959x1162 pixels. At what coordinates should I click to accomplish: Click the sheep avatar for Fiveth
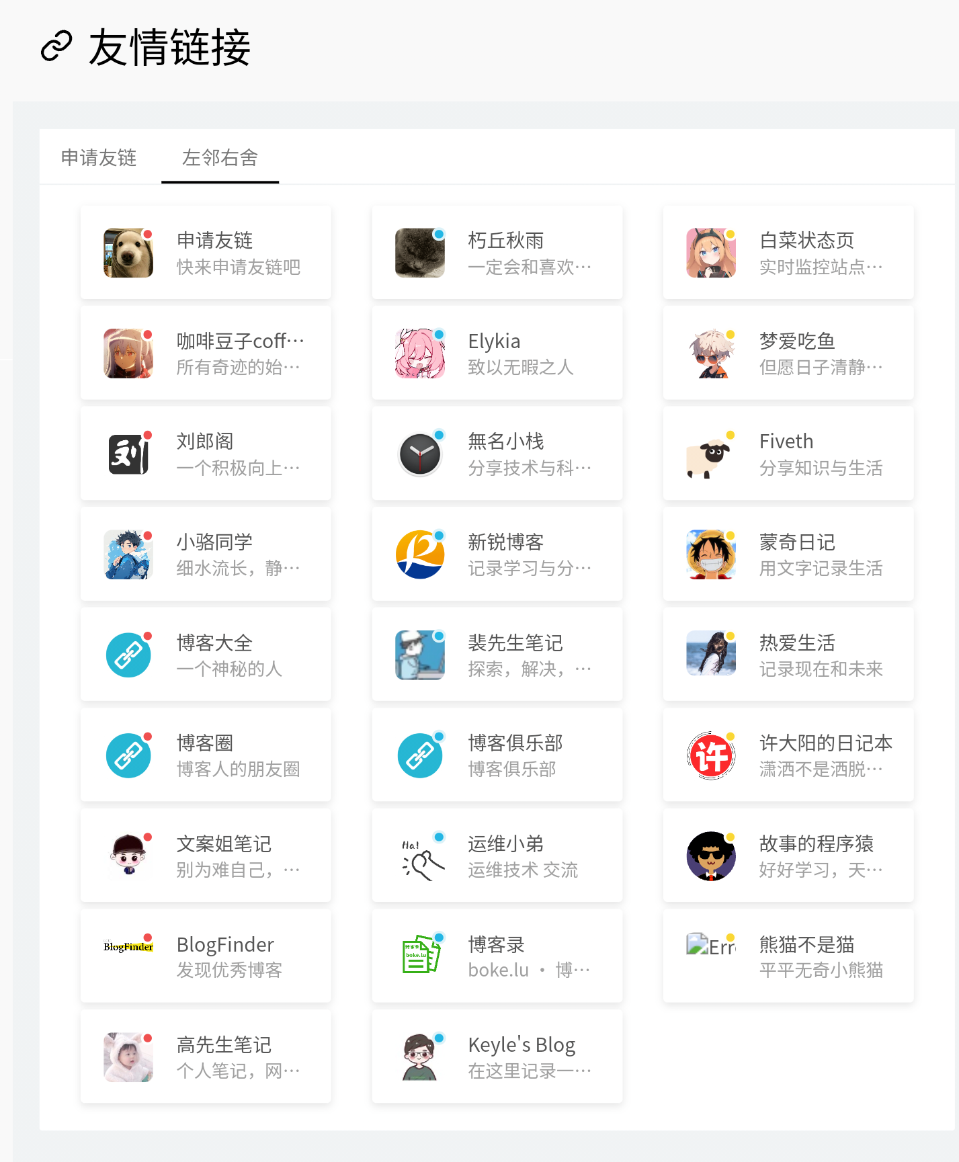coord(710,454)
